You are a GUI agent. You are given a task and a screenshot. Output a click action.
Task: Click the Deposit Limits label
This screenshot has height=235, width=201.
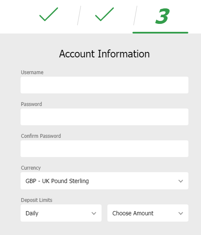pos(37,200)
